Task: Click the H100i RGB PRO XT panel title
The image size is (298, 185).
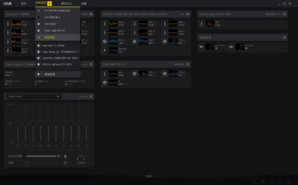Action: click(x=114, y=64)
